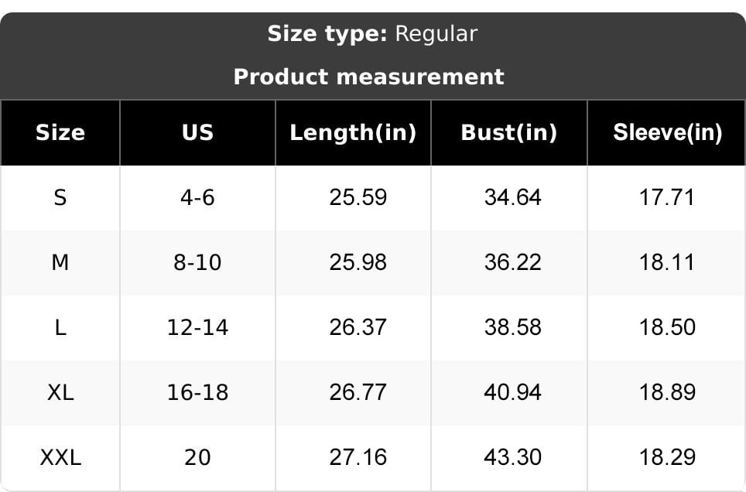Select the S size row label

tap(60, 197)
